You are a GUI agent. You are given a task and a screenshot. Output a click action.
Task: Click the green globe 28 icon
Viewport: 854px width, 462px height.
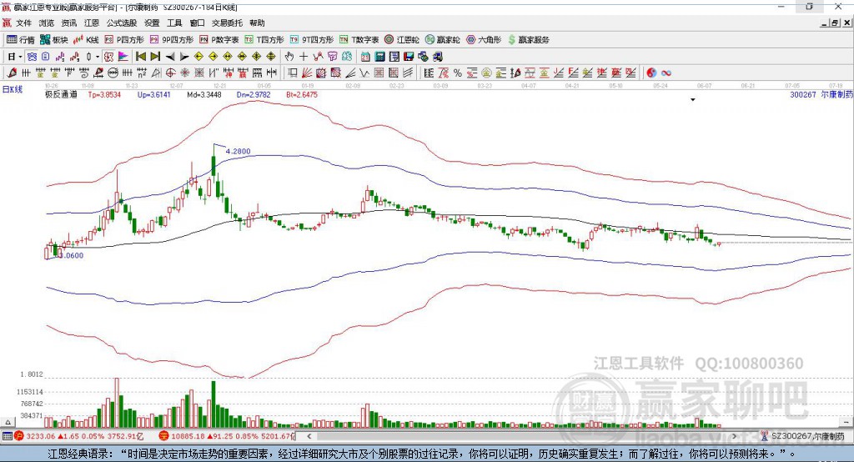(346, 57)
